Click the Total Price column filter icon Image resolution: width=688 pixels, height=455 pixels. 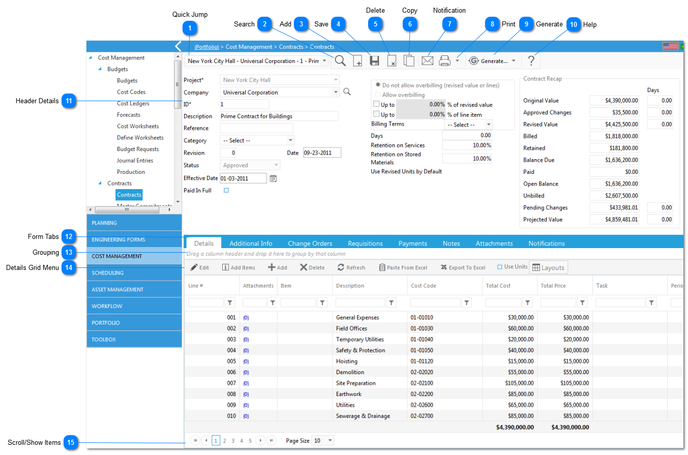coord(583,302)
